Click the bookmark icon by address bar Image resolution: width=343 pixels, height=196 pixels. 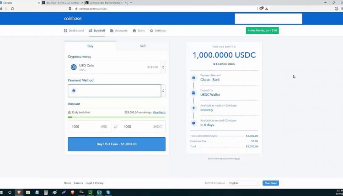click(70, 9)
